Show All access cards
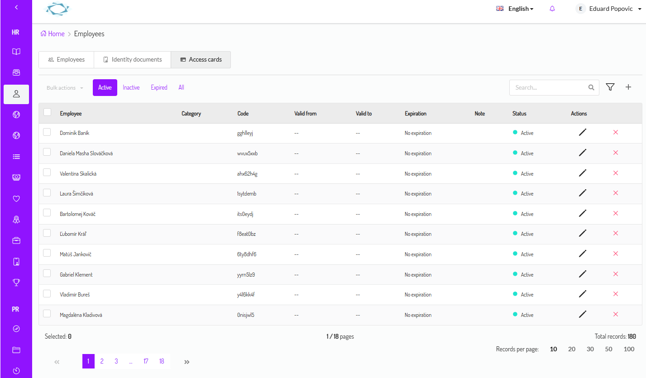Image resolution: width=646 pixels, height=378 pixels. pos(181,88)
